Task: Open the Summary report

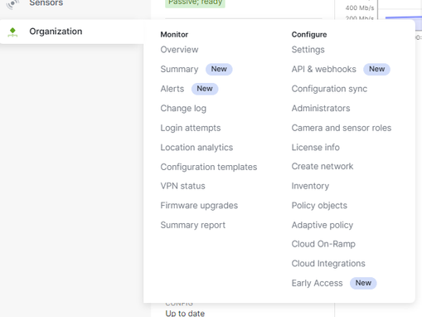Action: 193,225
